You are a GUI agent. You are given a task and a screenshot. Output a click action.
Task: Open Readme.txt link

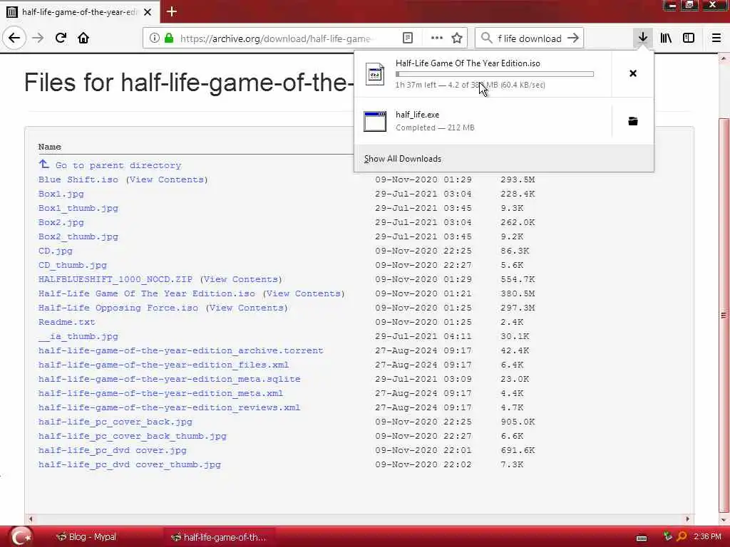[x=66, y=322]
